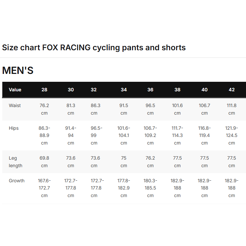The height and width of the screenshot is (246, 246).
Task: Click the 167.6-172.7 cm growth cell
Action: 44,188
